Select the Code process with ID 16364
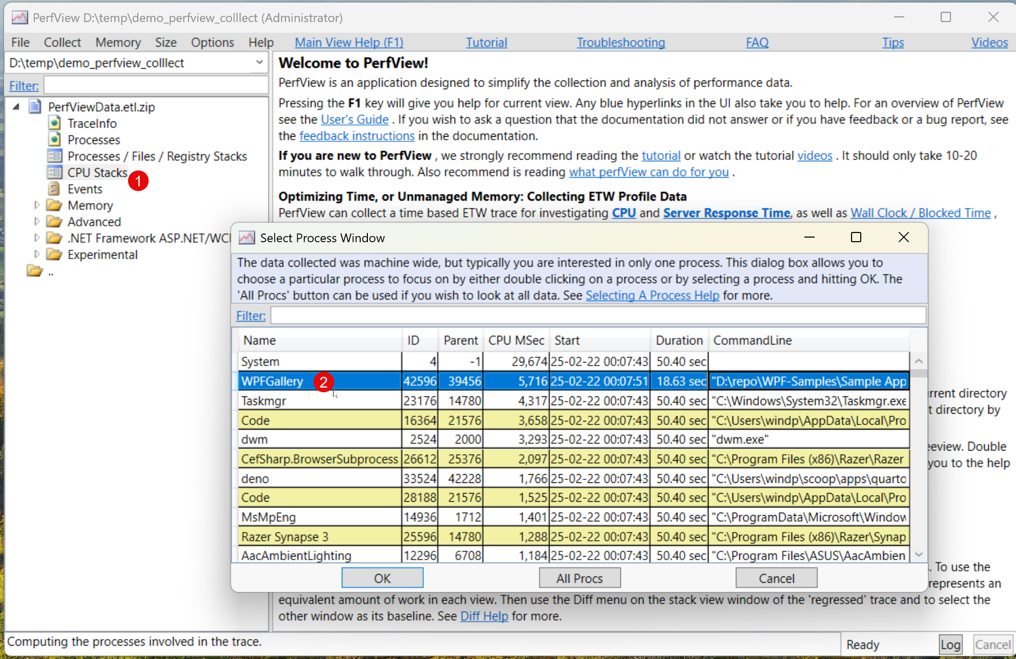Image resolution: width=1016 pixels, height=659 pixels. pos(574,420)
